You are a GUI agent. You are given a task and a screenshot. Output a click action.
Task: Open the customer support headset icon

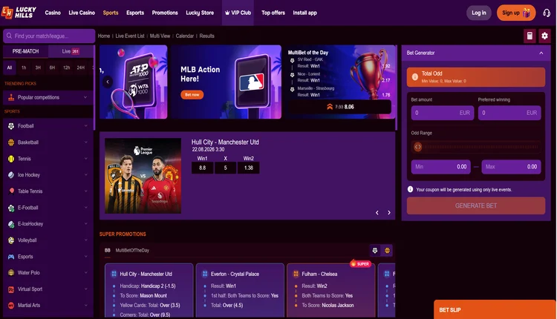547,13
